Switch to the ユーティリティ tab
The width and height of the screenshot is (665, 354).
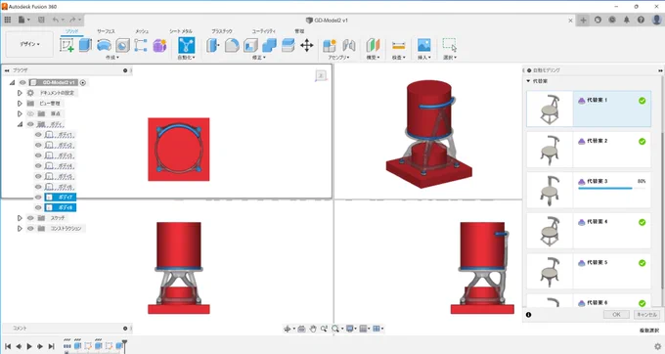coord(263,31)
